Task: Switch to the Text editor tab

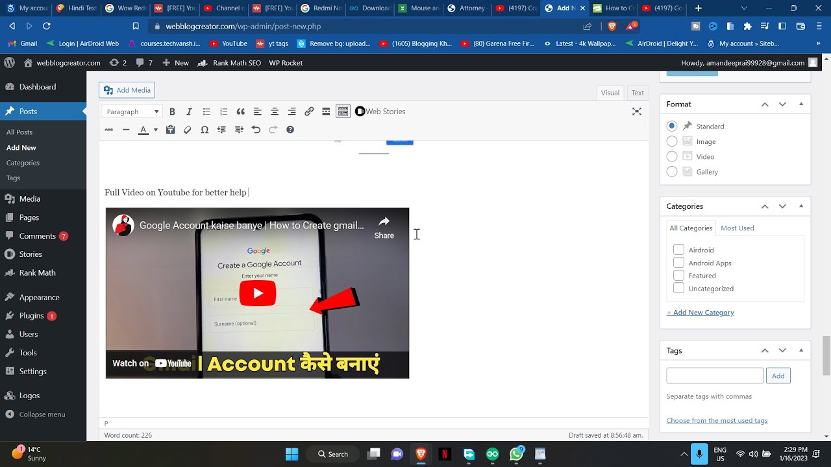Action: (x=638, y=93)
